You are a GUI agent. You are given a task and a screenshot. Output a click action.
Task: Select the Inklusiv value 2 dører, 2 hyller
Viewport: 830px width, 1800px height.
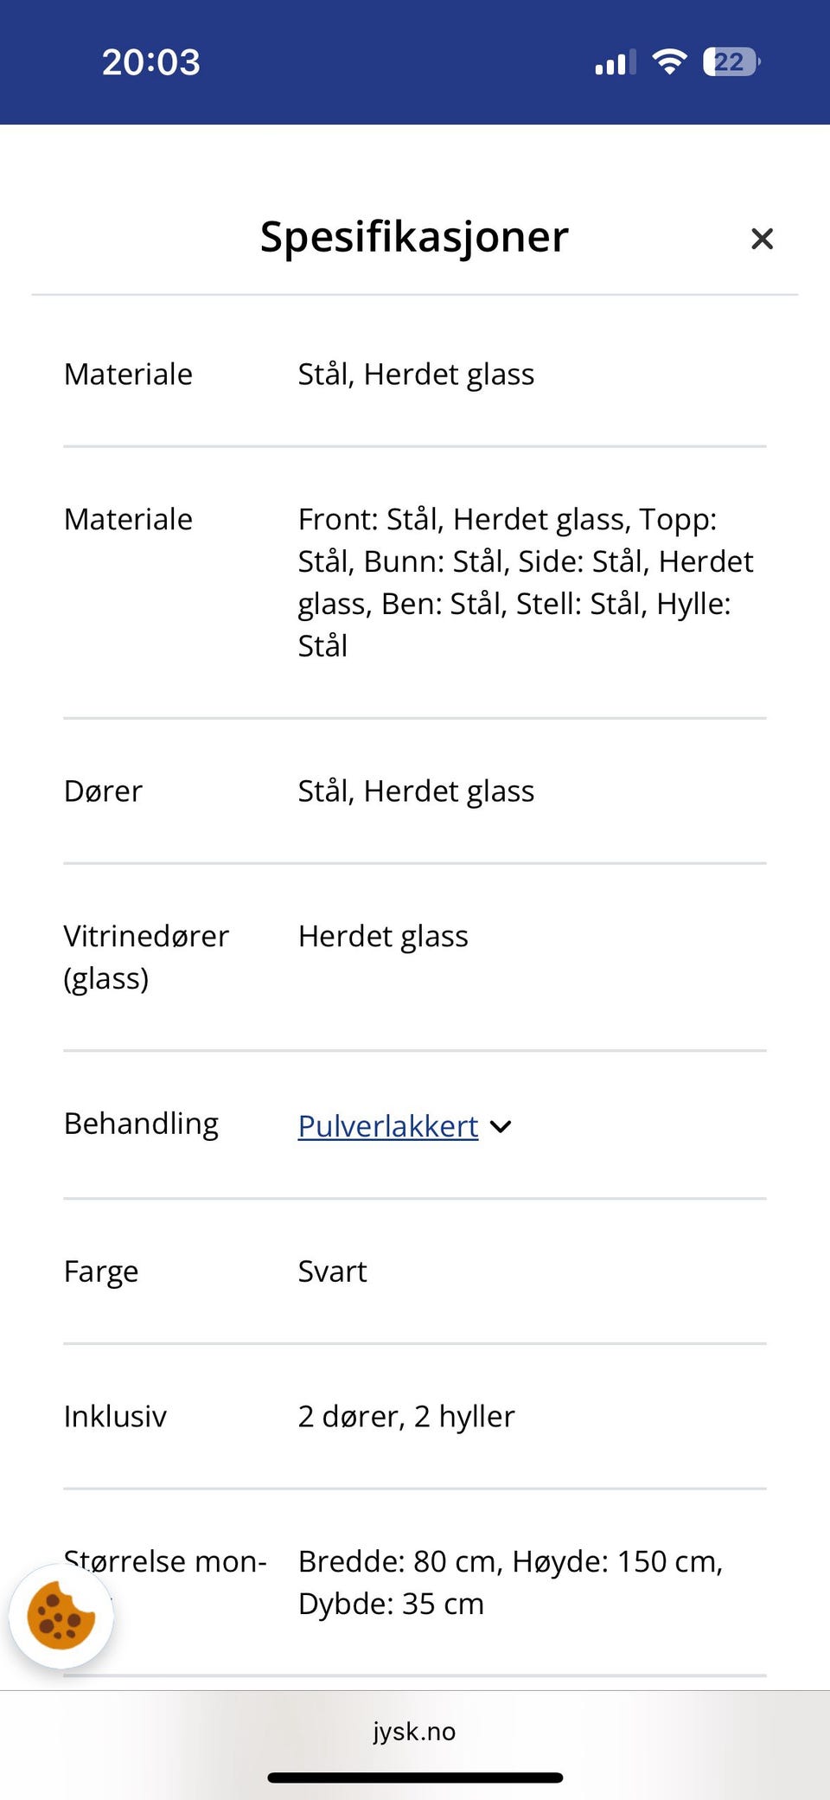[406, 1417]
